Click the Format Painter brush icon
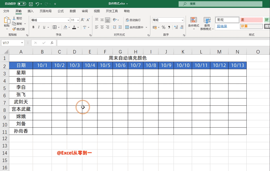Viewport: 270px width, 171px height. pyautogui.click(x=14, y=29)
